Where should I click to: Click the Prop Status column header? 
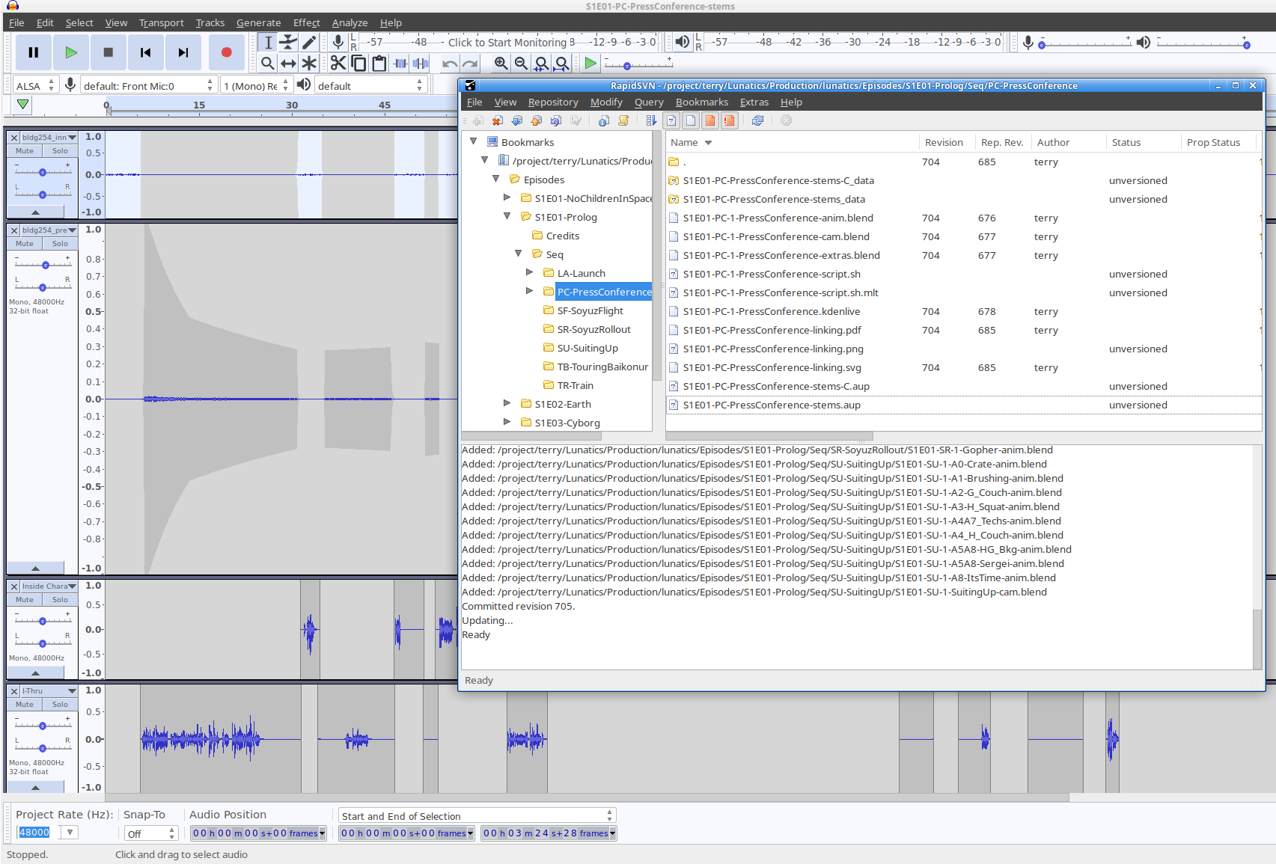pyautogui.click(x=1213, y=142)
